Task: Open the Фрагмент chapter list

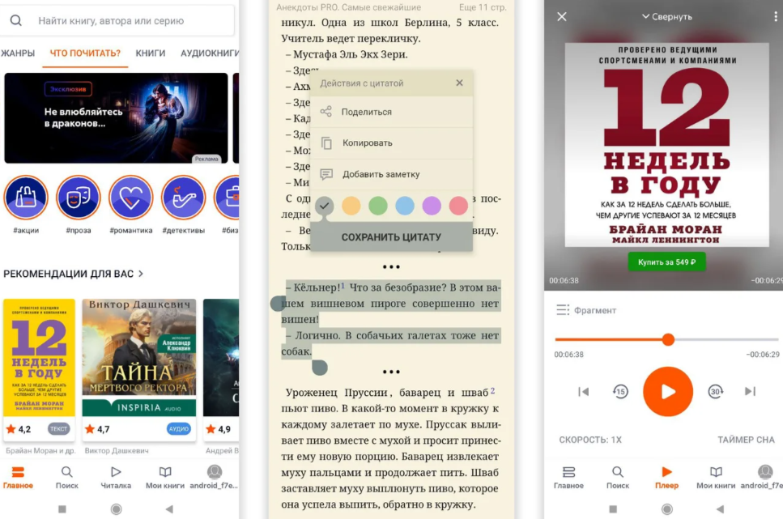Action: [586, 310]
